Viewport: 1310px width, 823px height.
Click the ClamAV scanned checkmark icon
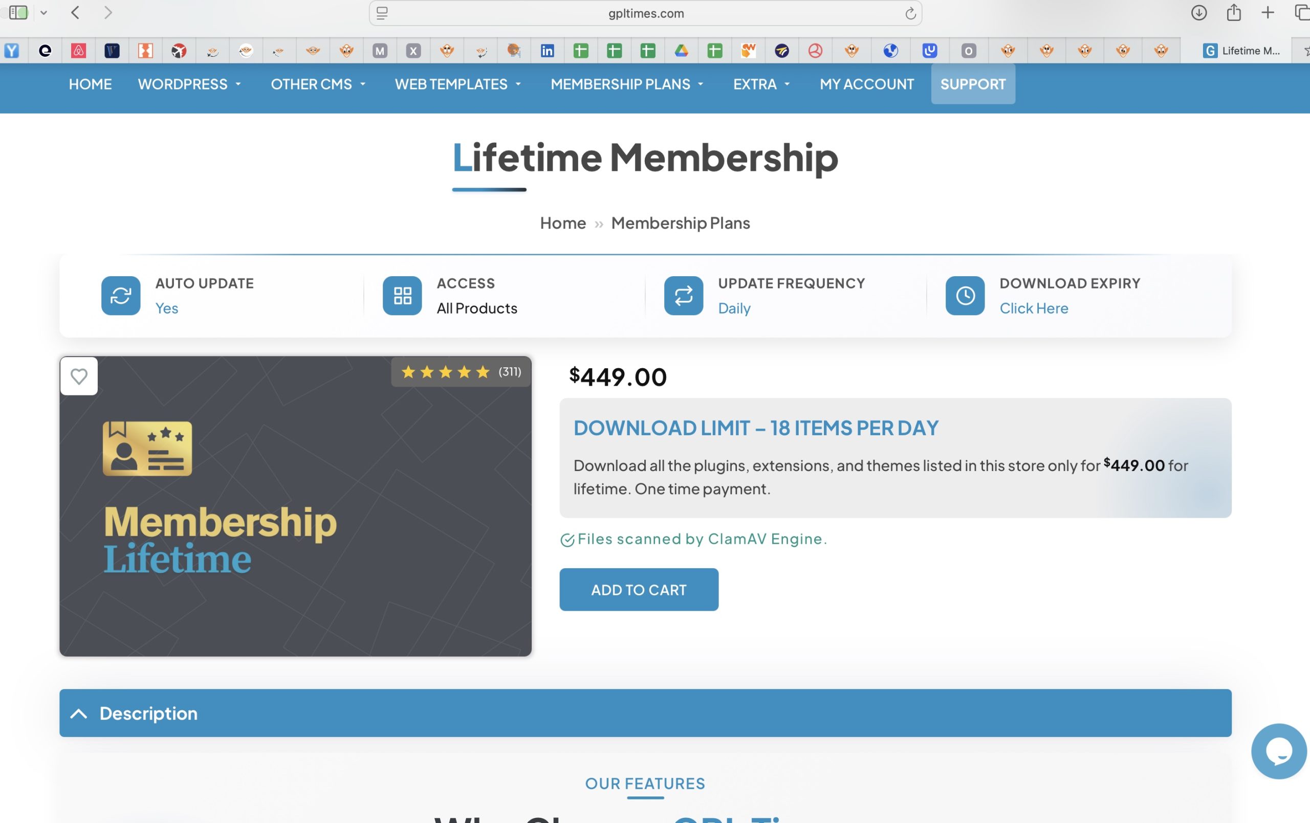(567, 540)
